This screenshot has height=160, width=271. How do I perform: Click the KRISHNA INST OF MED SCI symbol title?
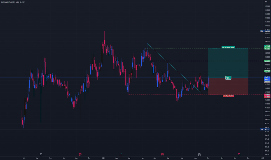[x=13, y=2]
